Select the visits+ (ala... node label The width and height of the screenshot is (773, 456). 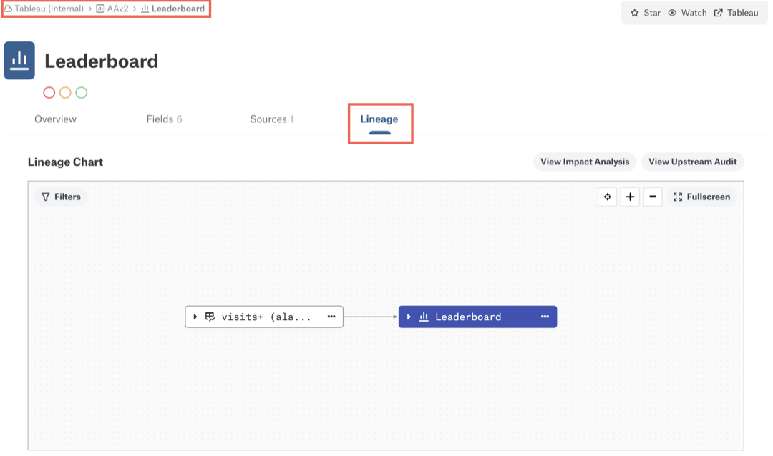266,317
